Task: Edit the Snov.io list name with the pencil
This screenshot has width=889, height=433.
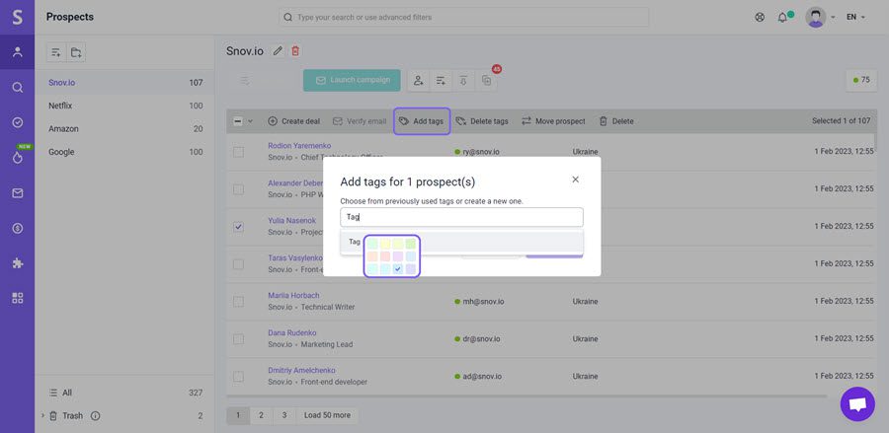Action: (x=278, y=51)
